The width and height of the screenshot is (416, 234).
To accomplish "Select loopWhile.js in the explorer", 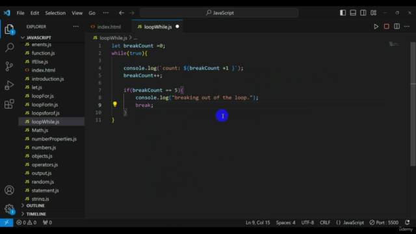I will [52, 122].
